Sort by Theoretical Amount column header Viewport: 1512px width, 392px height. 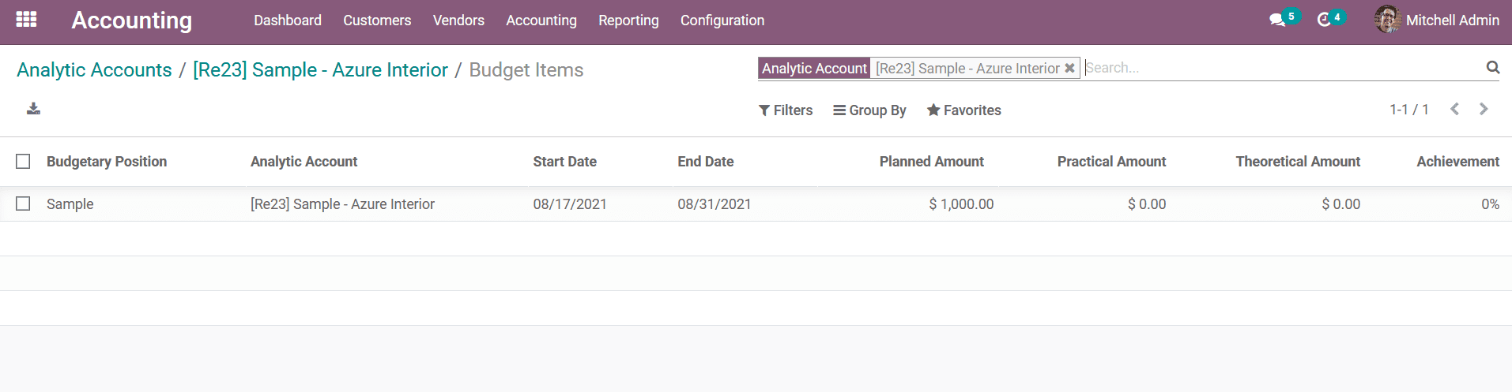click(x=1298, y=162)
